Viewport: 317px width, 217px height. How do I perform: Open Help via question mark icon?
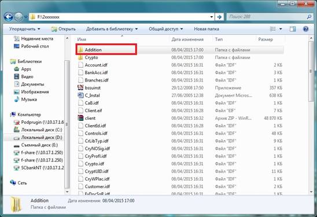tap(305, 29)
